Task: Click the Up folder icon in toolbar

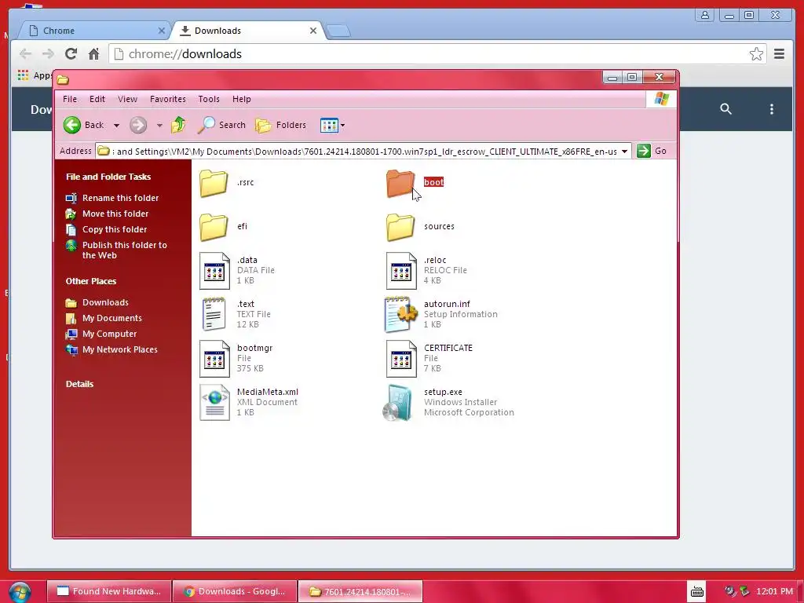Action: pos(178,125)
